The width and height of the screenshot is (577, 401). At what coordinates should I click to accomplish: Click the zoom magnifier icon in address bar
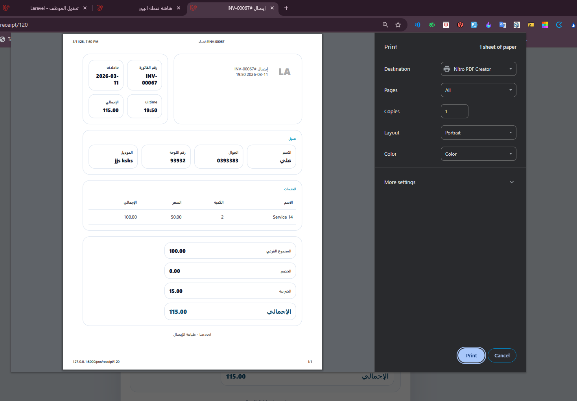click(x=385, y=25)
